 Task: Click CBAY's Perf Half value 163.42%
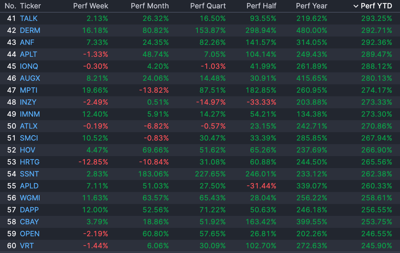click(261, 222)
